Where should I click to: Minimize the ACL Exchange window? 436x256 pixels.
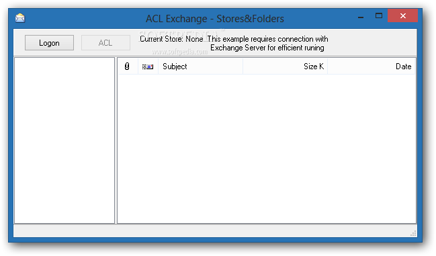[361, 17]
